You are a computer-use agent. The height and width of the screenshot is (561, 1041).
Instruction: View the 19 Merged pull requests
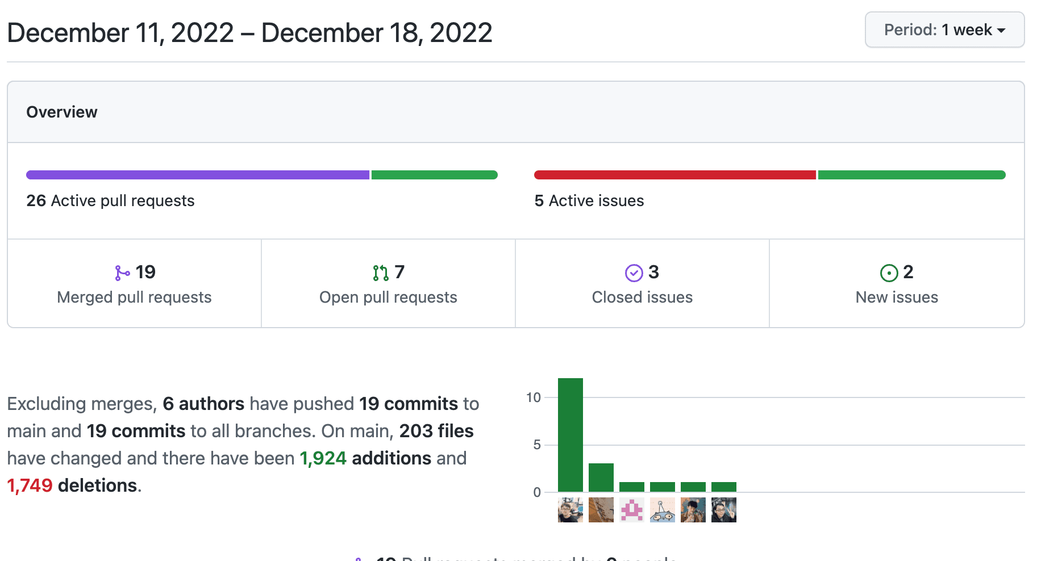134,284
